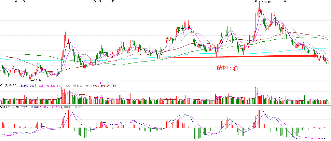Click the asterisk info marker beside 34.60
331x141 pixels.
click(x=256, y=1)
